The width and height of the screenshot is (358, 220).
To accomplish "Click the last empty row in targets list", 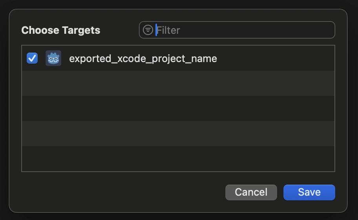I will pyautogui.click(x=178, y=159).
